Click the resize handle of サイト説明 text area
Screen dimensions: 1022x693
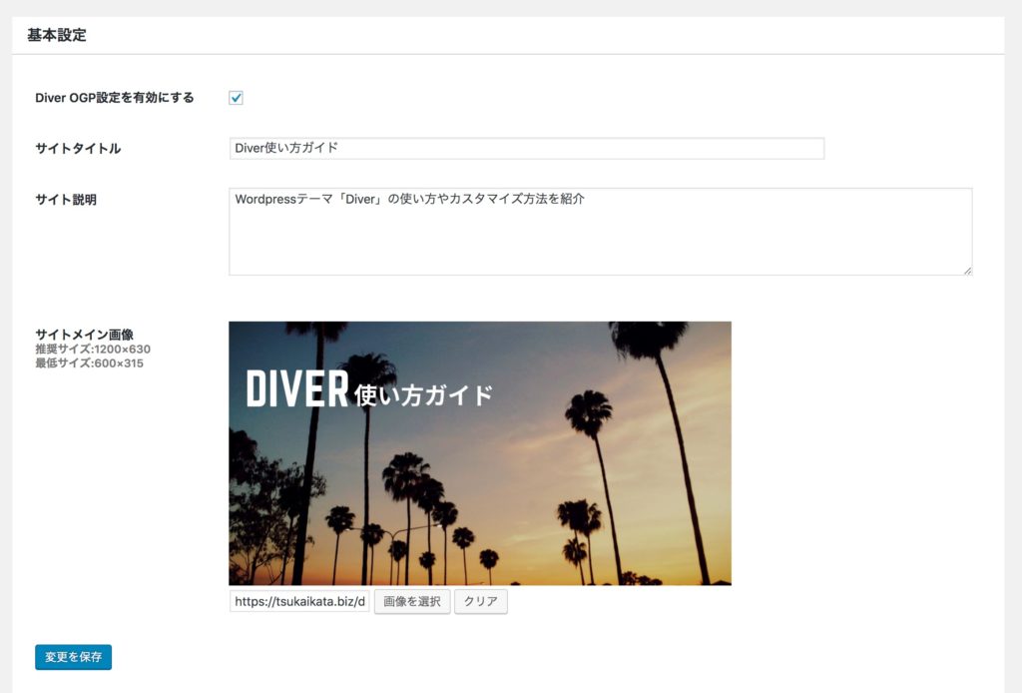[967, 271]
